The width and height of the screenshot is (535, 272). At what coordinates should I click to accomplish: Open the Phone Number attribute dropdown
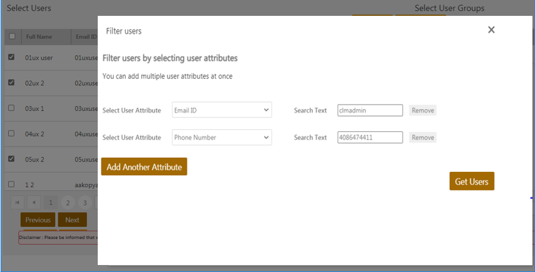pyautogui.click(x=221, y=138)
